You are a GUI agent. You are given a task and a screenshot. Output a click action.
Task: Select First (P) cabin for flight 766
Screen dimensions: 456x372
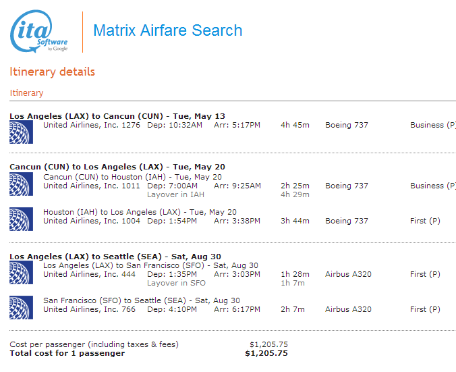click(425, 309)
